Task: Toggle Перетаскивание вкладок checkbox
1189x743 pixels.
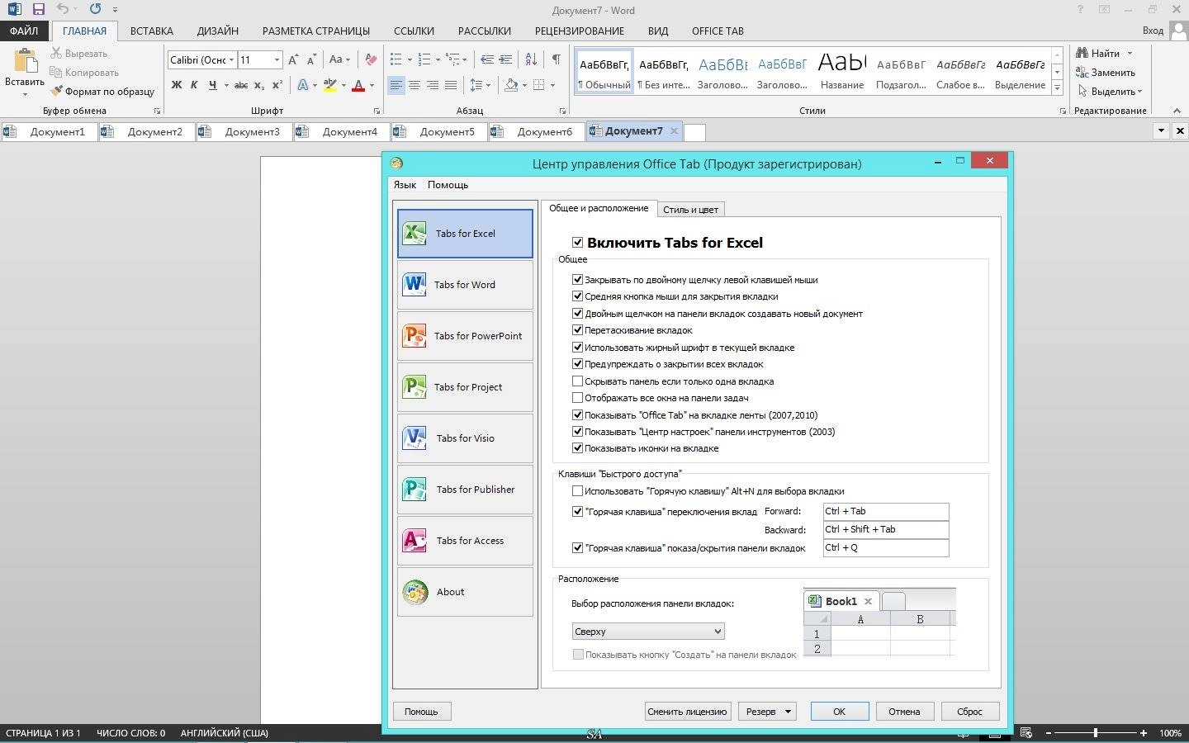Action: (577, 330)
